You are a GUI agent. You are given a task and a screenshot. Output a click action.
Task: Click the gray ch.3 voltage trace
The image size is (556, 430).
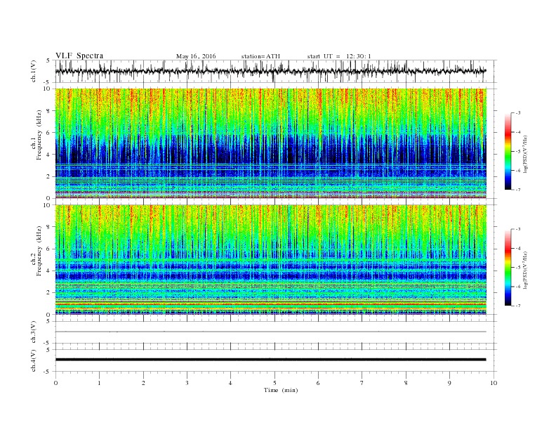(x=270, y=332)
